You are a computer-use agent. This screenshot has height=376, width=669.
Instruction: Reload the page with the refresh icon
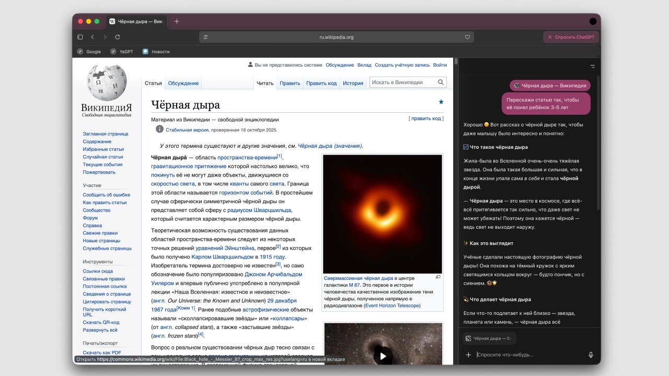(118, 37)
